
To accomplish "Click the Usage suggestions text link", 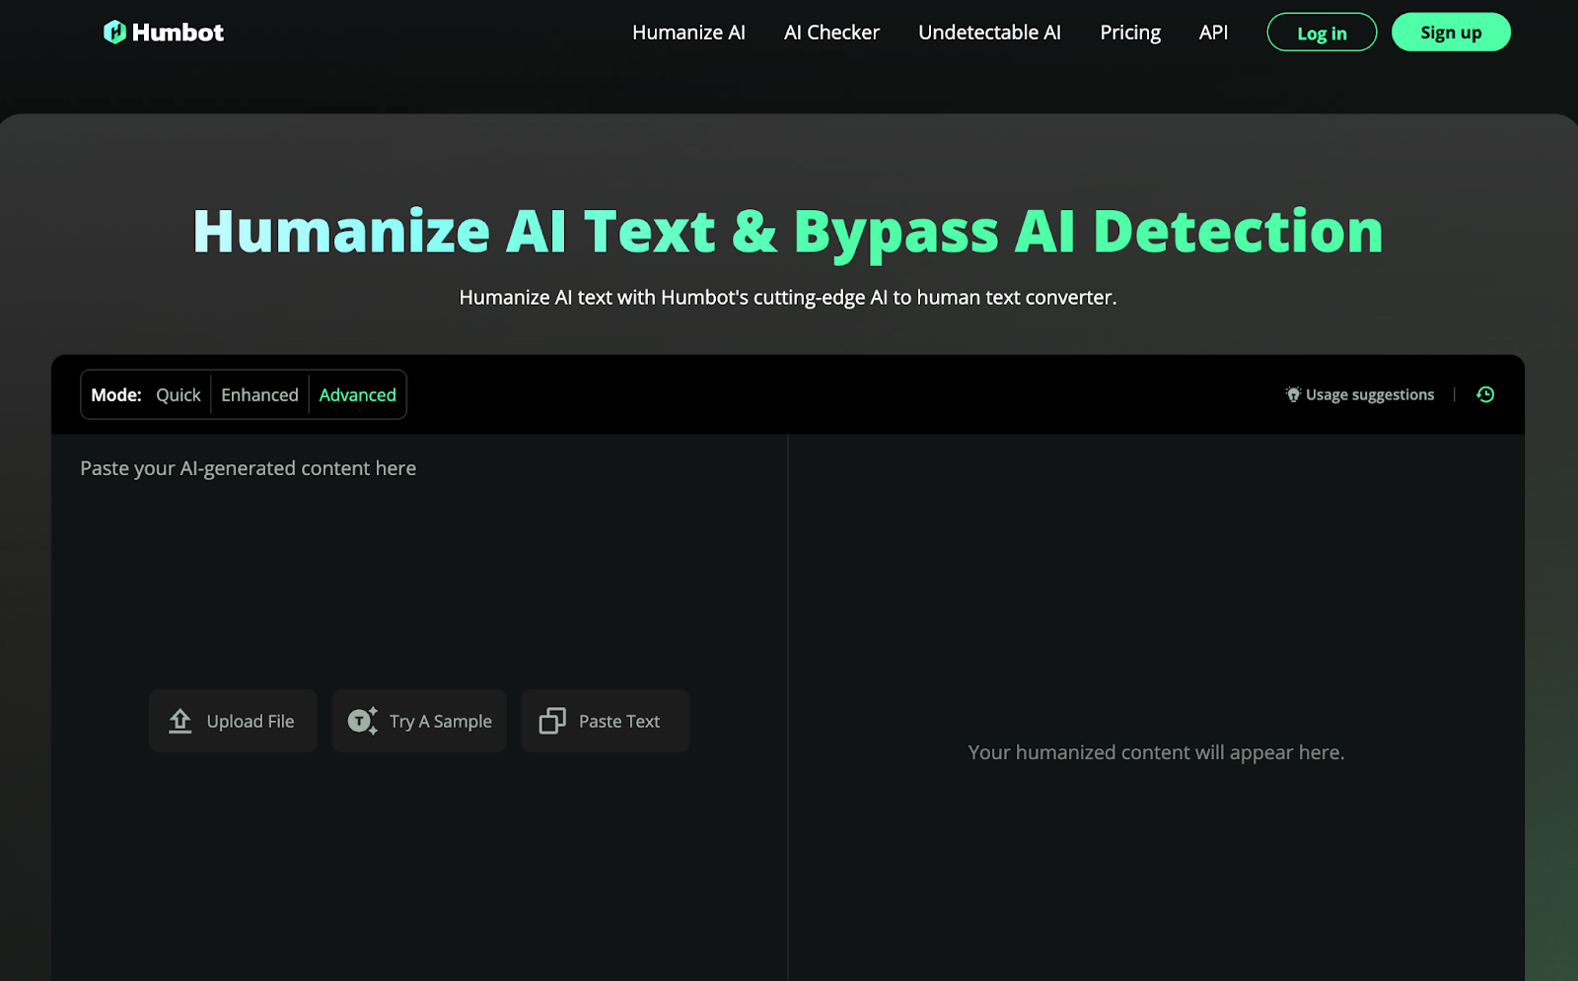I will click(1370, 394).
